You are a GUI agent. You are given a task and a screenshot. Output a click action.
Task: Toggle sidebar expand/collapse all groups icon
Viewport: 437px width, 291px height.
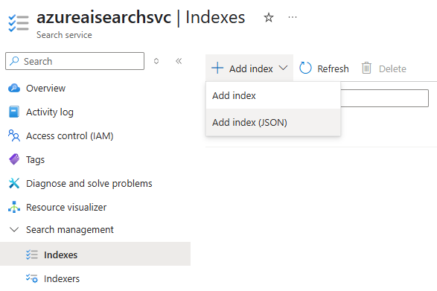(x=156, y=61)
